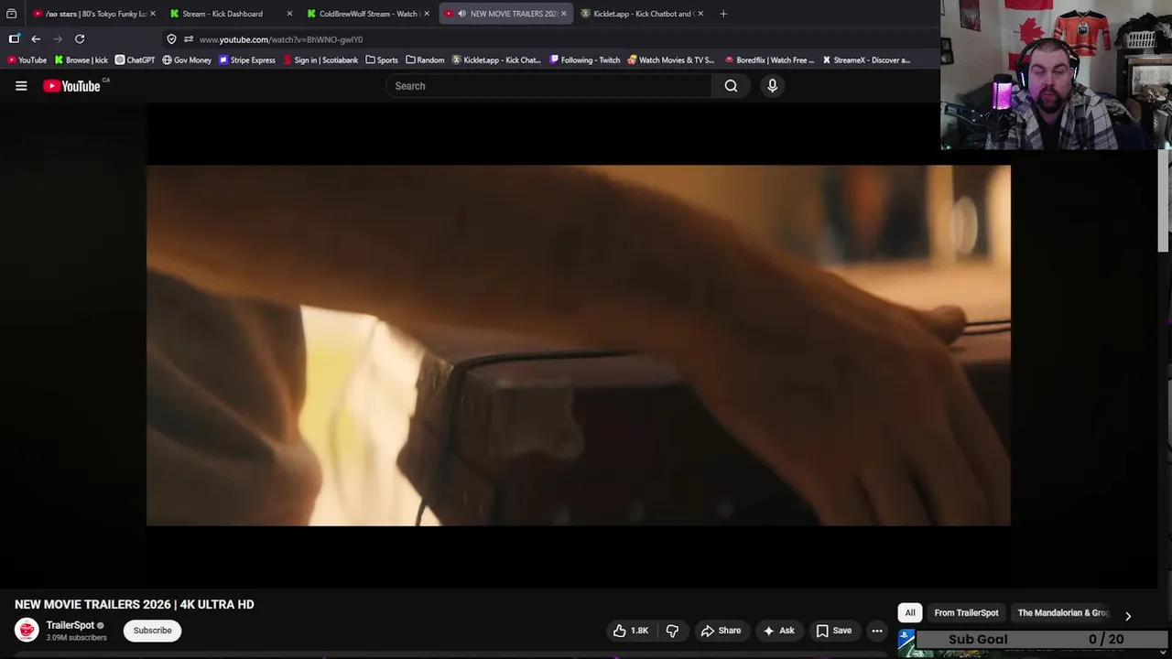The width and height of the screenshot is (1172, 659).
Task: Open the YouTube hamburger guide menu
Action: point(21,86)
